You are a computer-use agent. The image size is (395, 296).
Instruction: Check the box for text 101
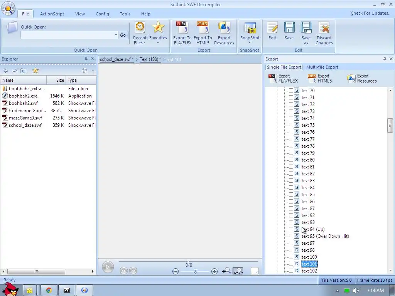pyautogui.click(x=291, y=264)
